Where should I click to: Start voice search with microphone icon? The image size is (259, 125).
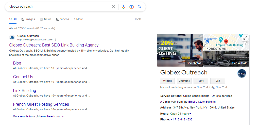tap(123, 7)
